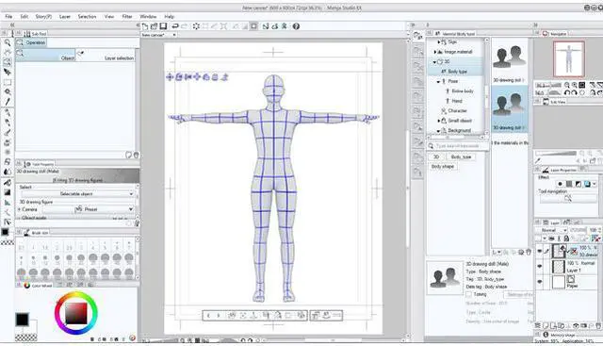This screenshot has height=346, width=603.
Task: Click the material palette trash delete icon
Action: point(529,252)
